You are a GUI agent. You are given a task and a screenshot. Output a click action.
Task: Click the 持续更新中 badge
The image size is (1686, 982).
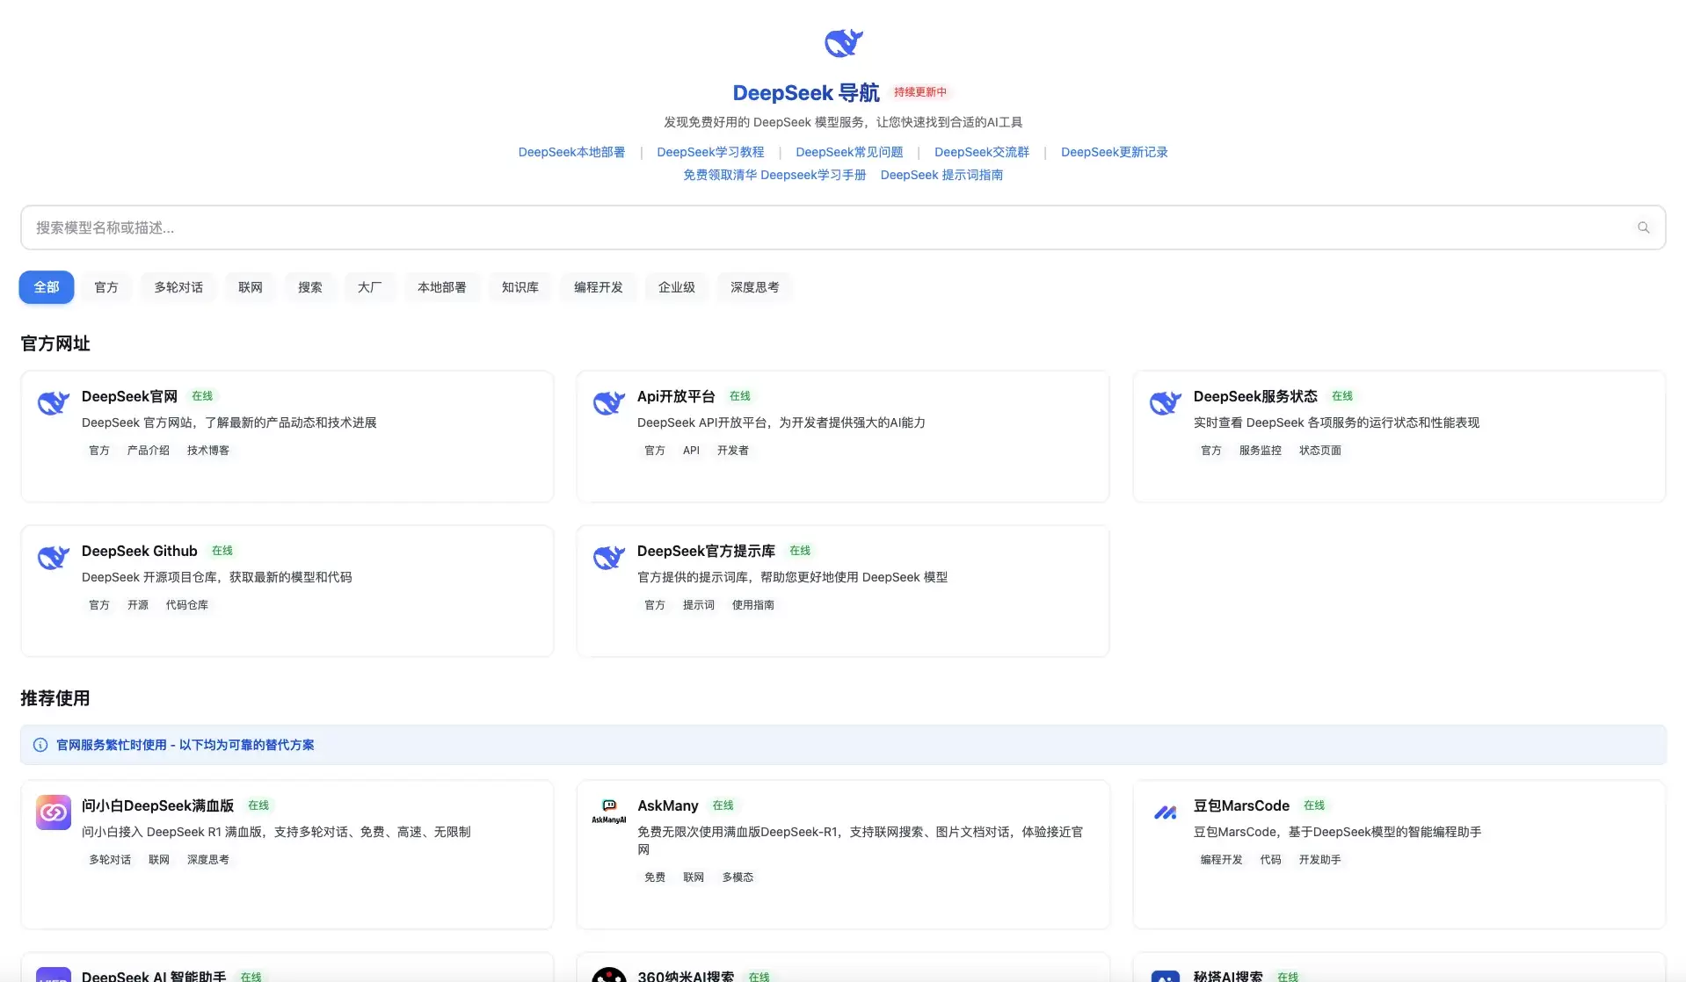point(920,92)
